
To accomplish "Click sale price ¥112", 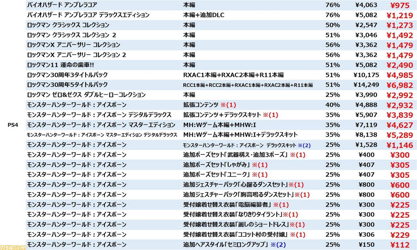I will [400, 245].
